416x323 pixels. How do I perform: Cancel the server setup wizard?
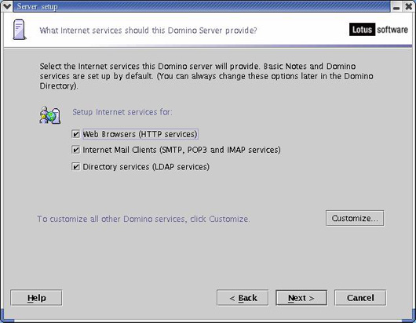pos(360,298)
